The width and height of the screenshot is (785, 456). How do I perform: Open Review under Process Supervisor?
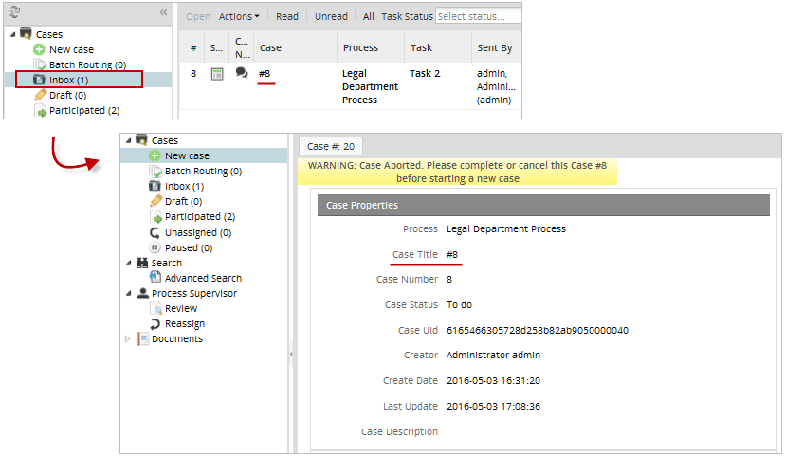[x=180, y=308]
